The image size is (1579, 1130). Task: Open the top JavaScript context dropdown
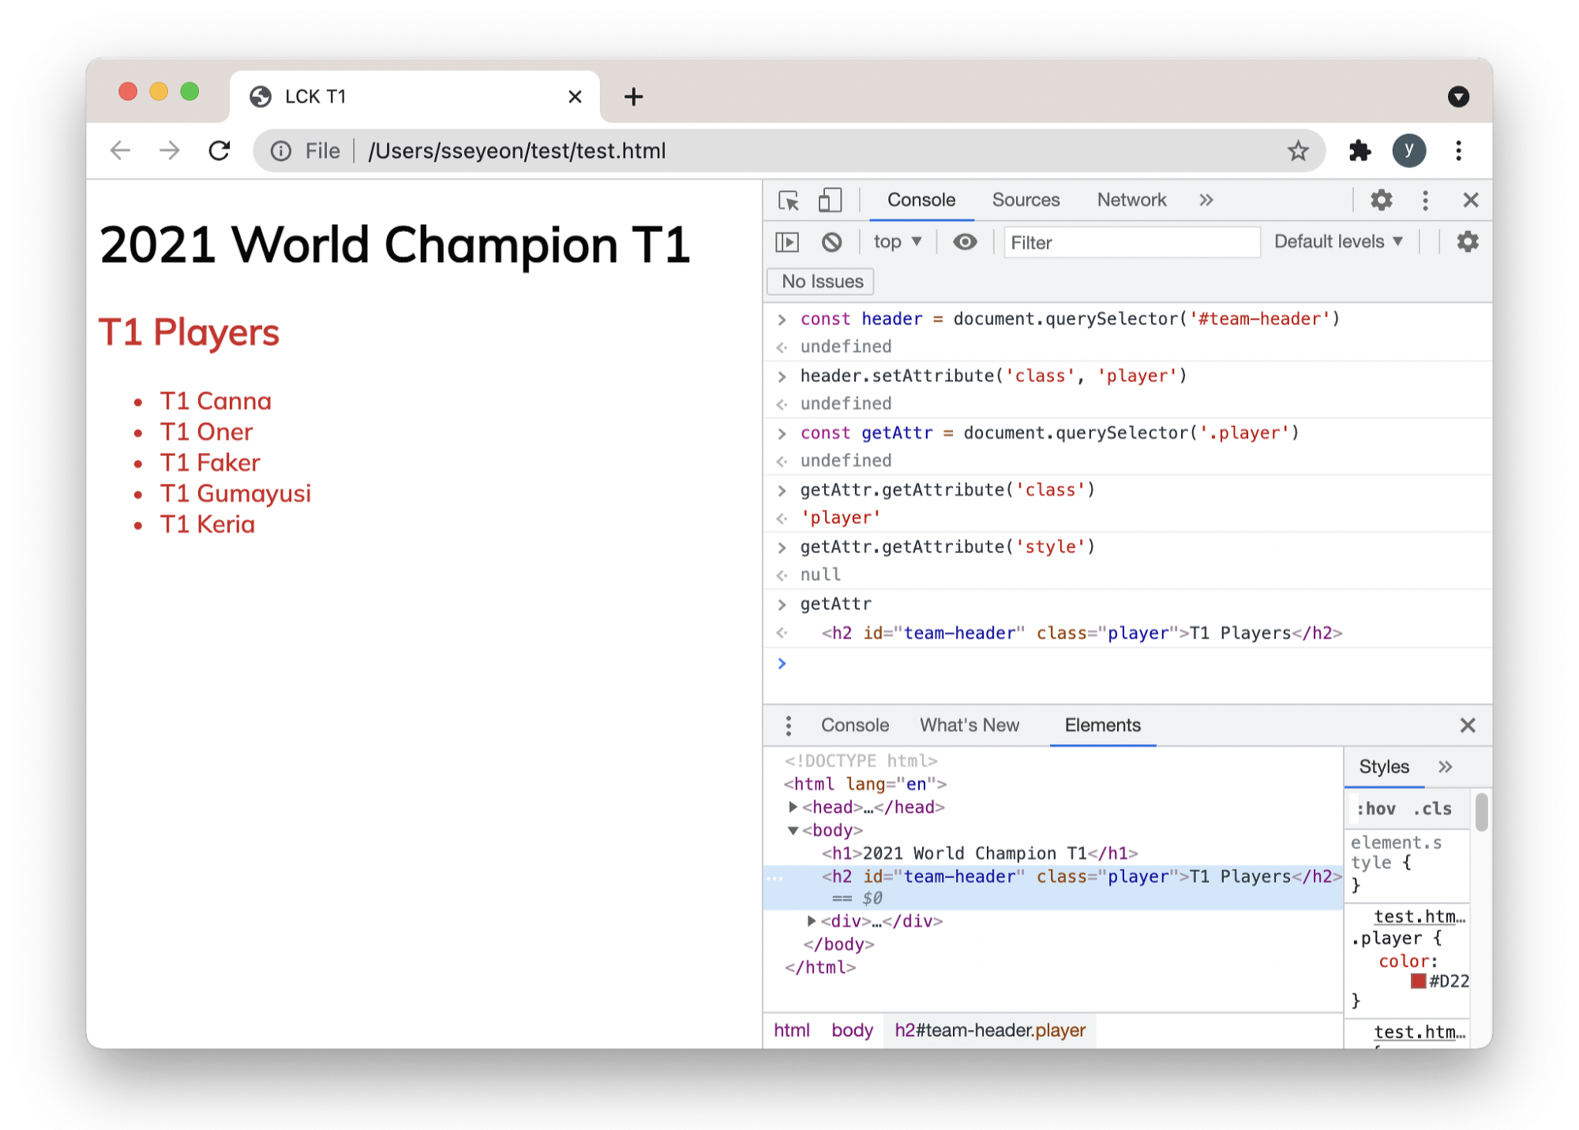[x=898, y=242]
